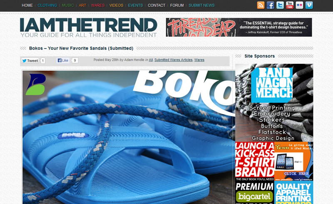The width and height of the screenshot is (333, 204).
Task: Click the SUBMIT NEWS link
Action: 201,5
